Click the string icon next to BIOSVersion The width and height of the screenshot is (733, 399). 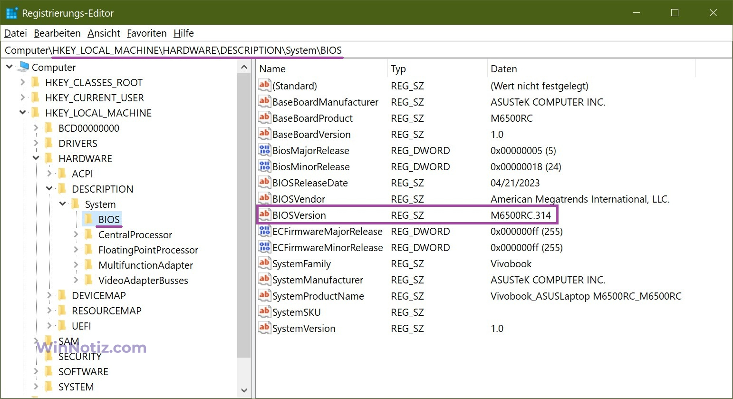pos(264,215)
